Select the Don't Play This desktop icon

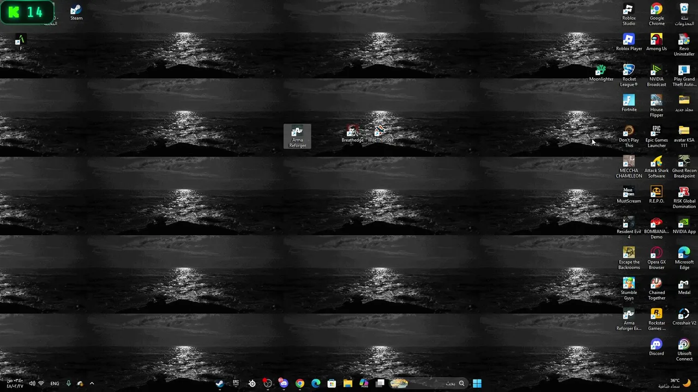pos(629,137)
